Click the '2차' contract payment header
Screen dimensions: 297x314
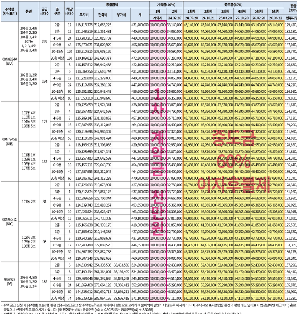(175, 11)
